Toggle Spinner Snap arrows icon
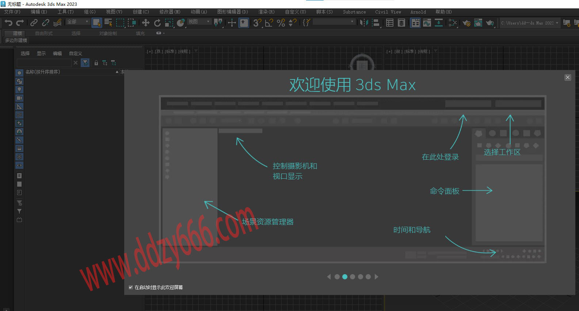579x311 pixels. [293, 23]
